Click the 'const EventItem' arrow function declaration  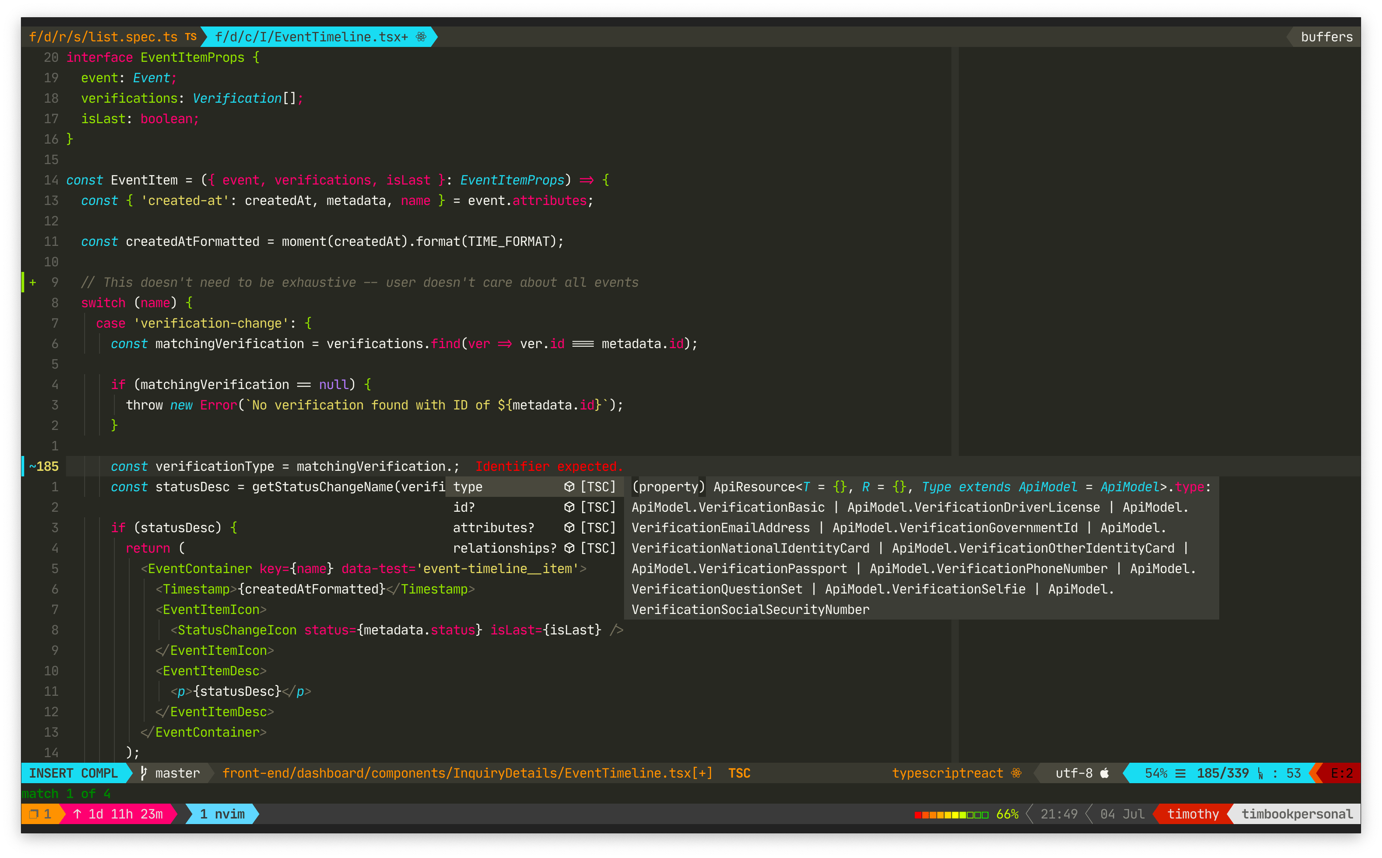pyautogui.click(x=338, y=180)
